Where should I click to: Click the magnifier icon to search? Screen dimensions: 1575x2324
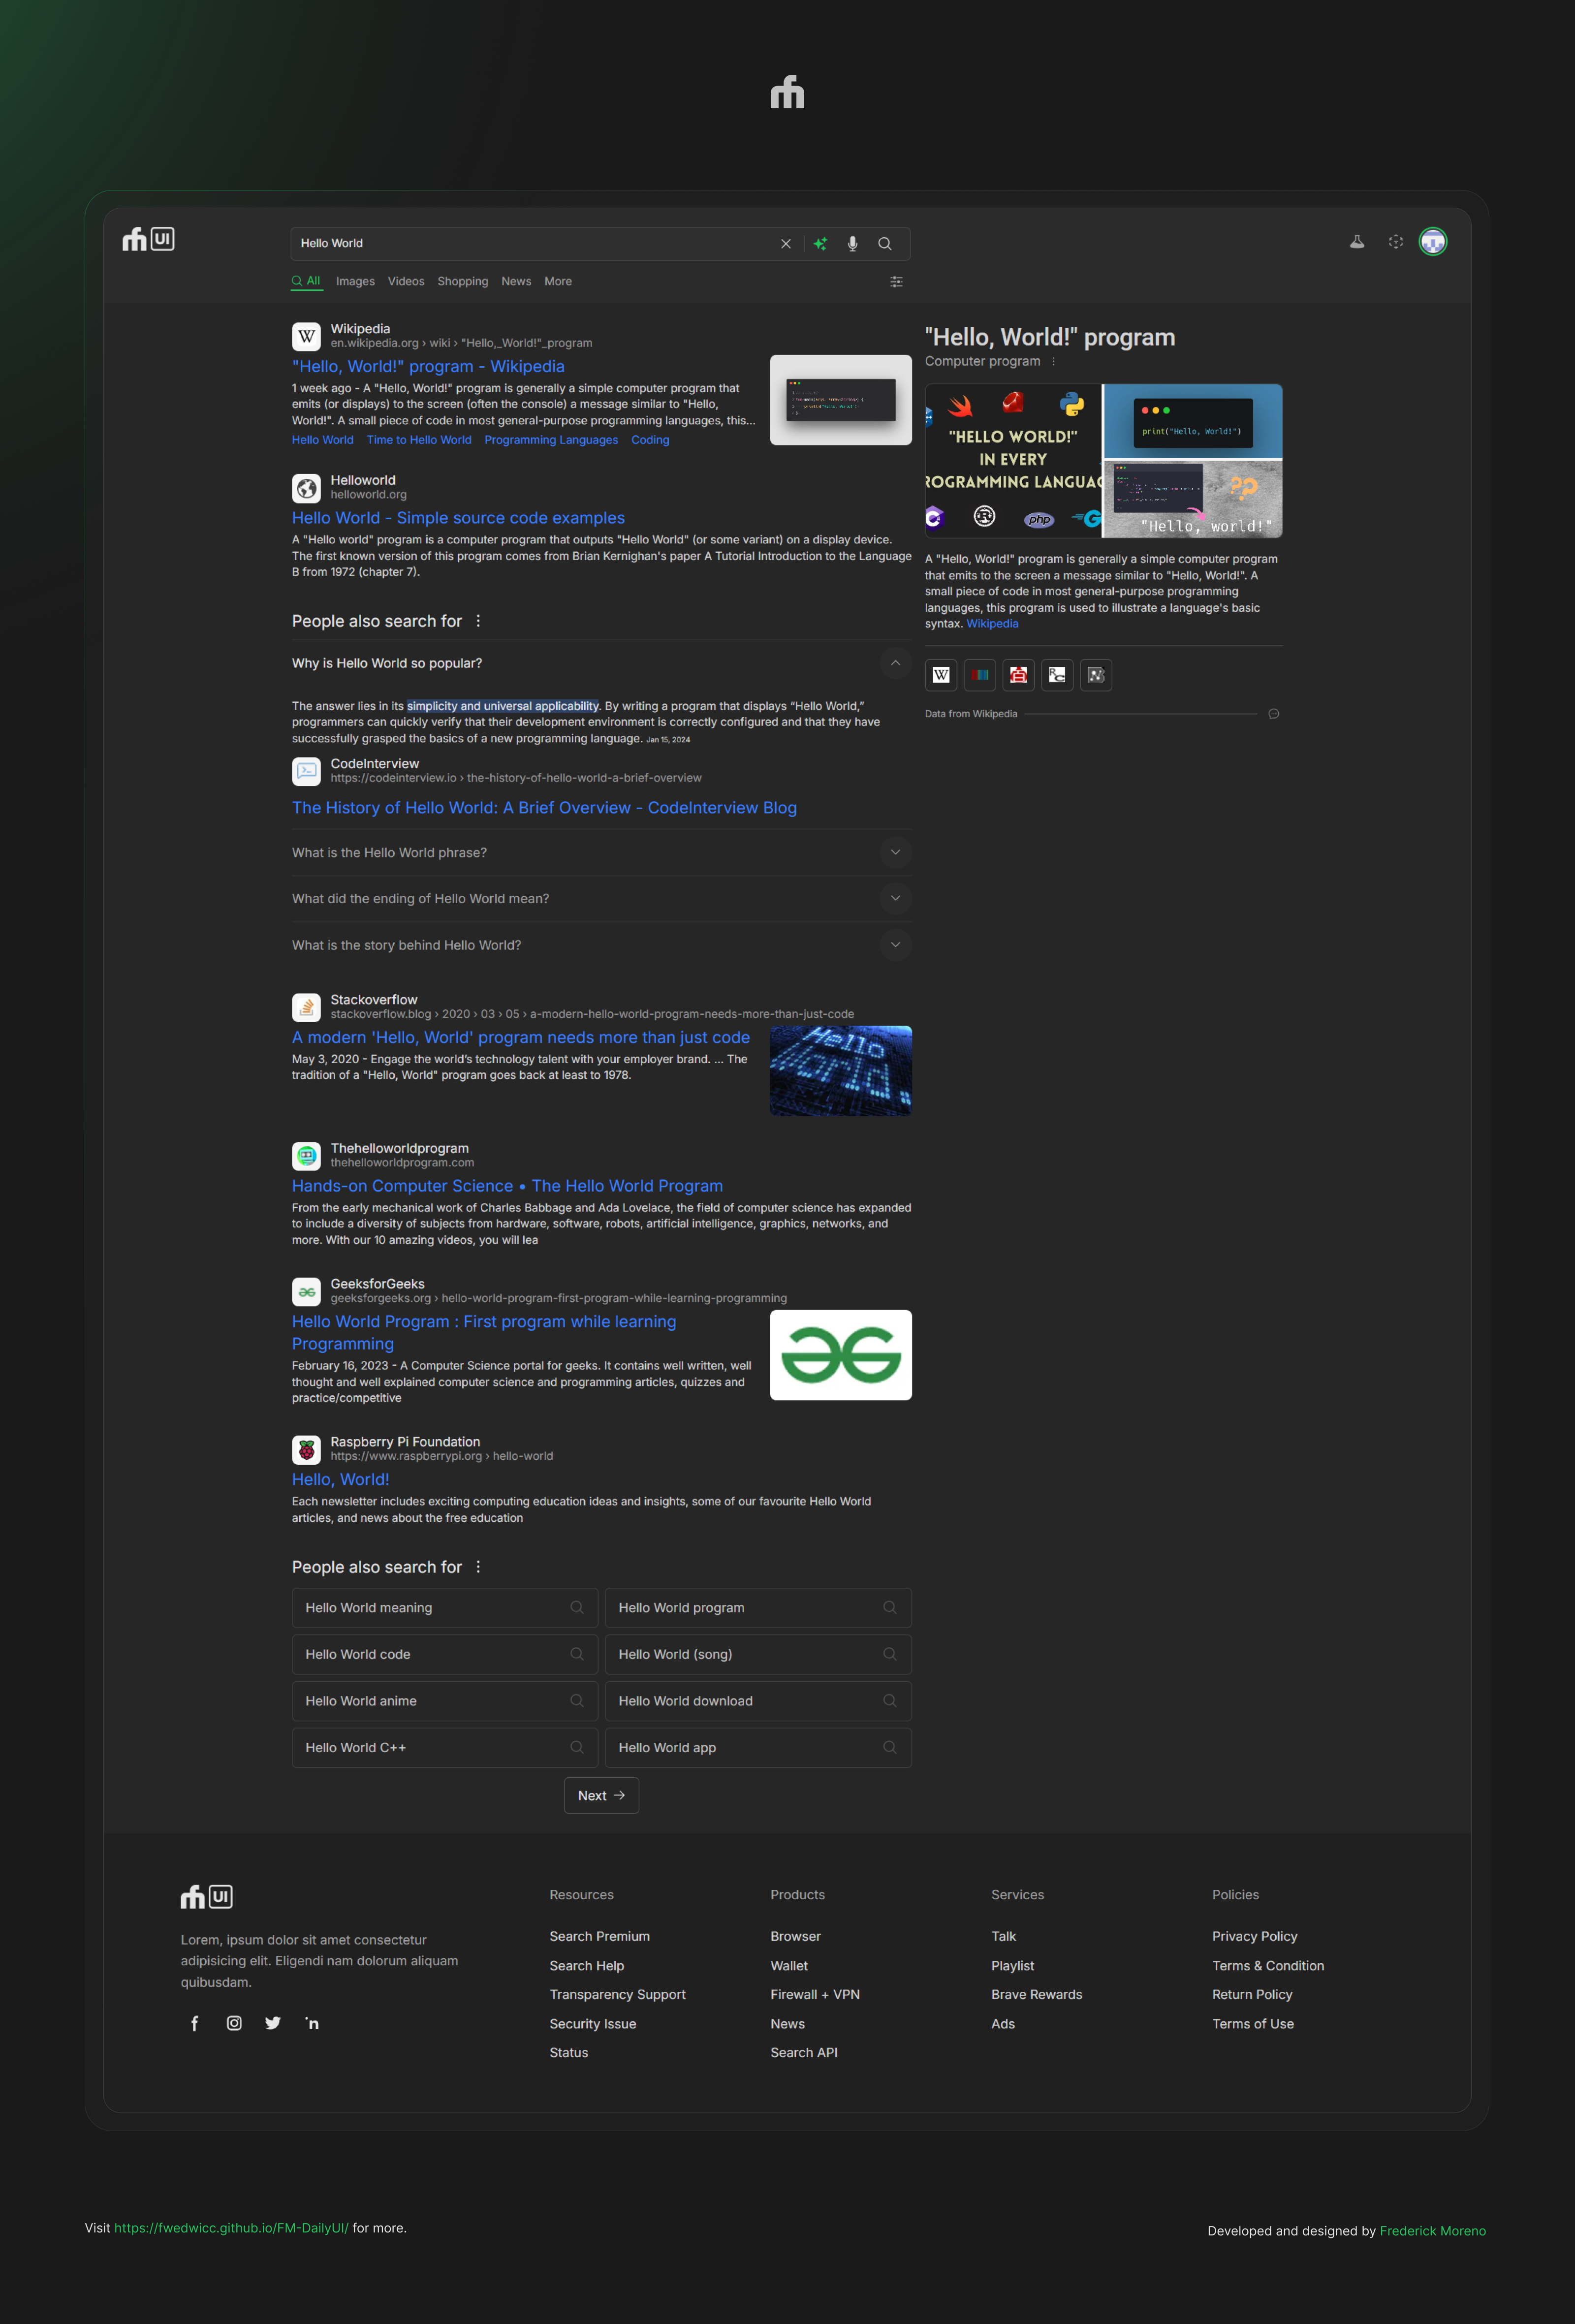pos(884,243)
